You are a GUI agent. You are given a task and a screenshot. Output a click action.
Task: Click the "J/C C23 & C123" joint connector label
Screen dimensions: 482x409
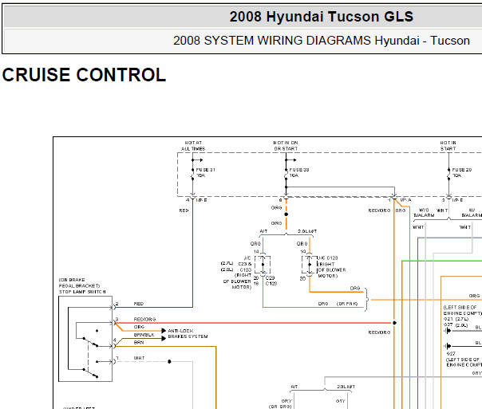[245, 264]
